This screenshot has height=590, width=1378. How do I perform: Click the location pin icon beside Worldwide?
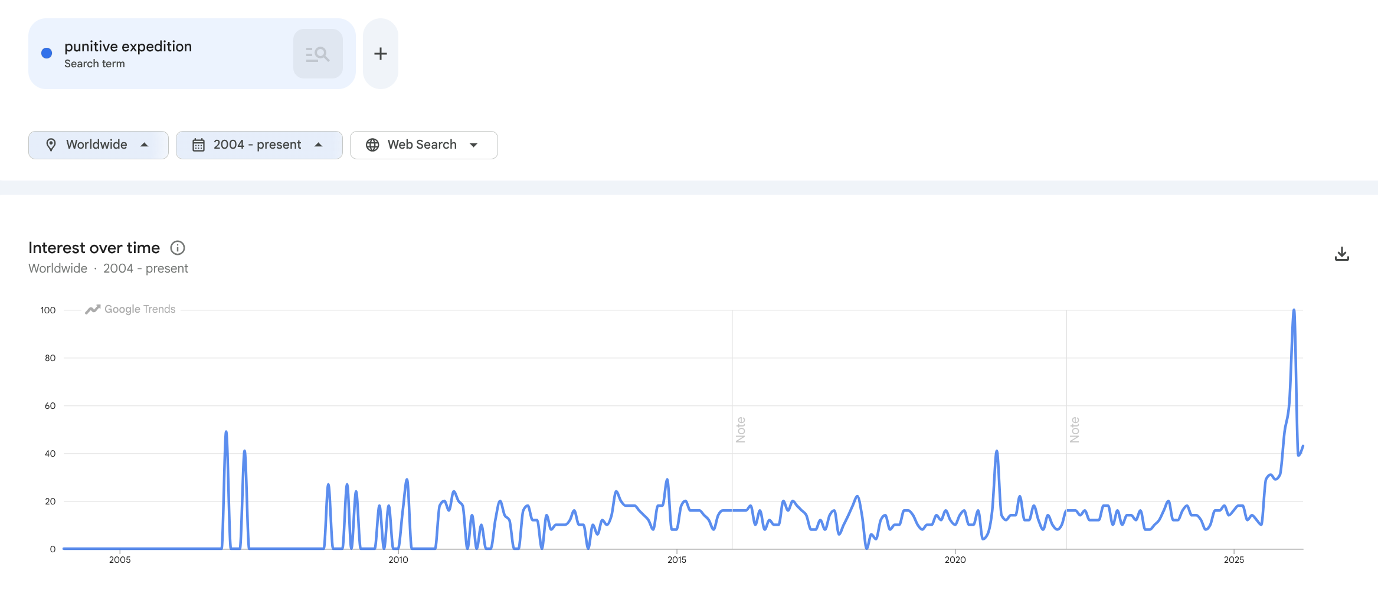(51, 145)
